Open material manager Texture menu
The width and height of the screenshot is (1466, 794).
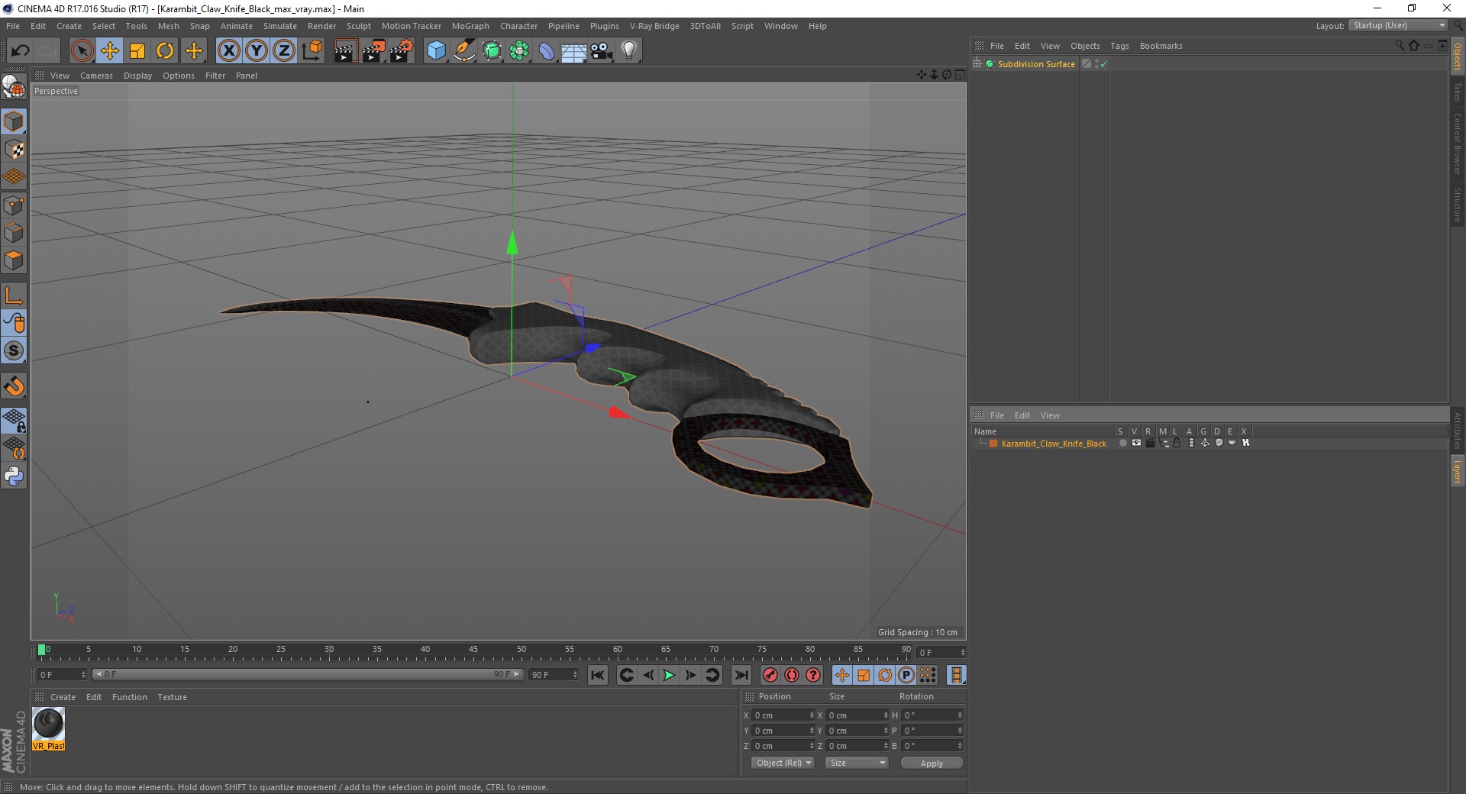click(x=172, y=697)
